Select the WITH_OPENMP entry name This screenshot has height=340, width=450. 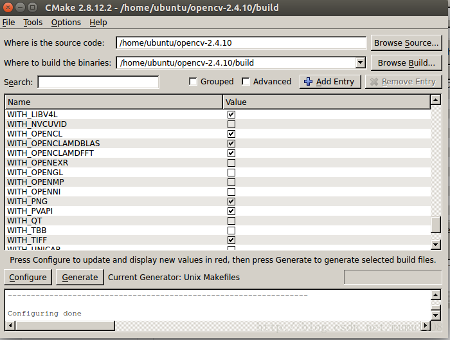click(35, 182)
